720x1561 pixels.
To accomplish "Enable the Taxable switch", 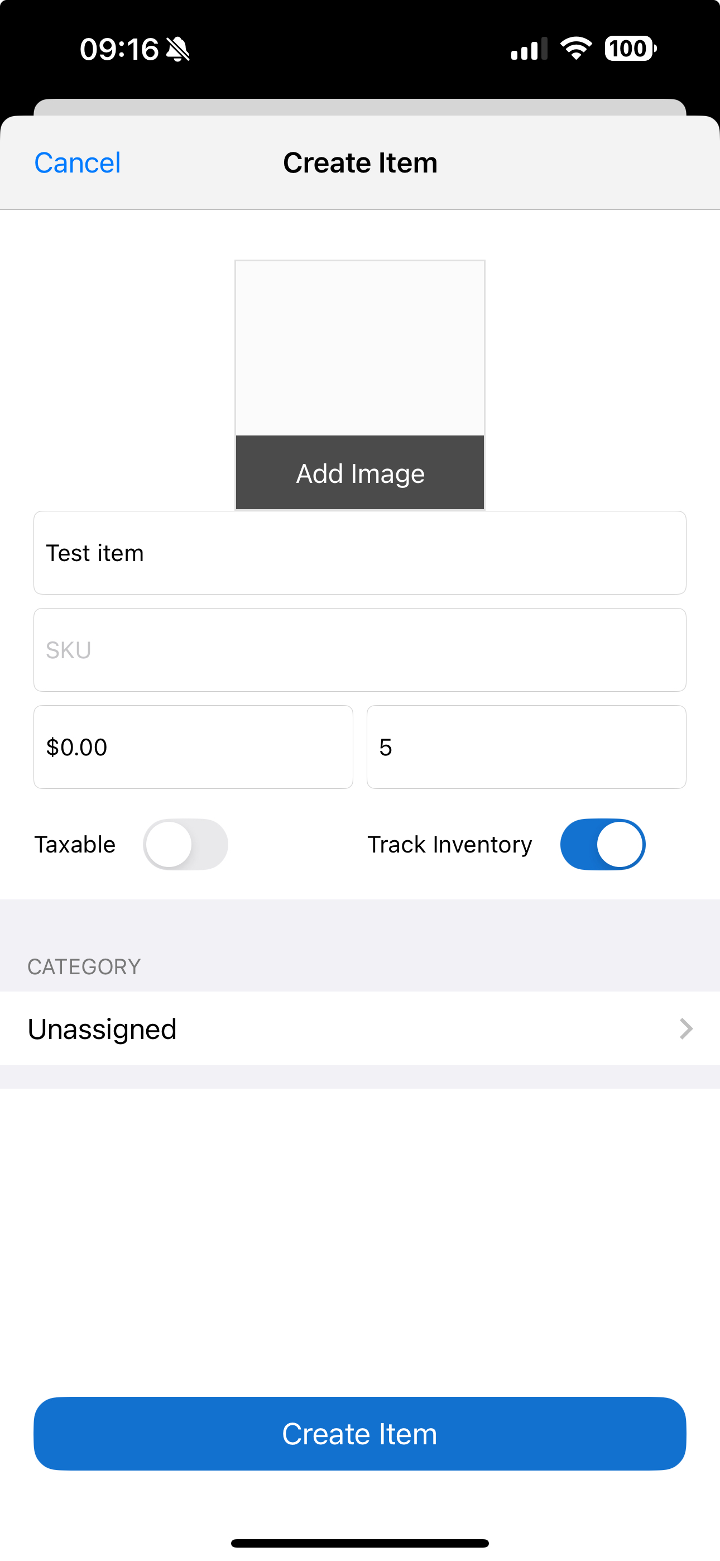I will 185,844.
